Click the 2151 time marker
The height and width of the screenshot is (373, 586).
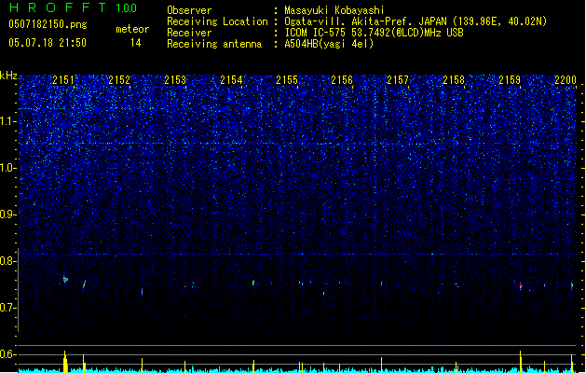point(63,80)
